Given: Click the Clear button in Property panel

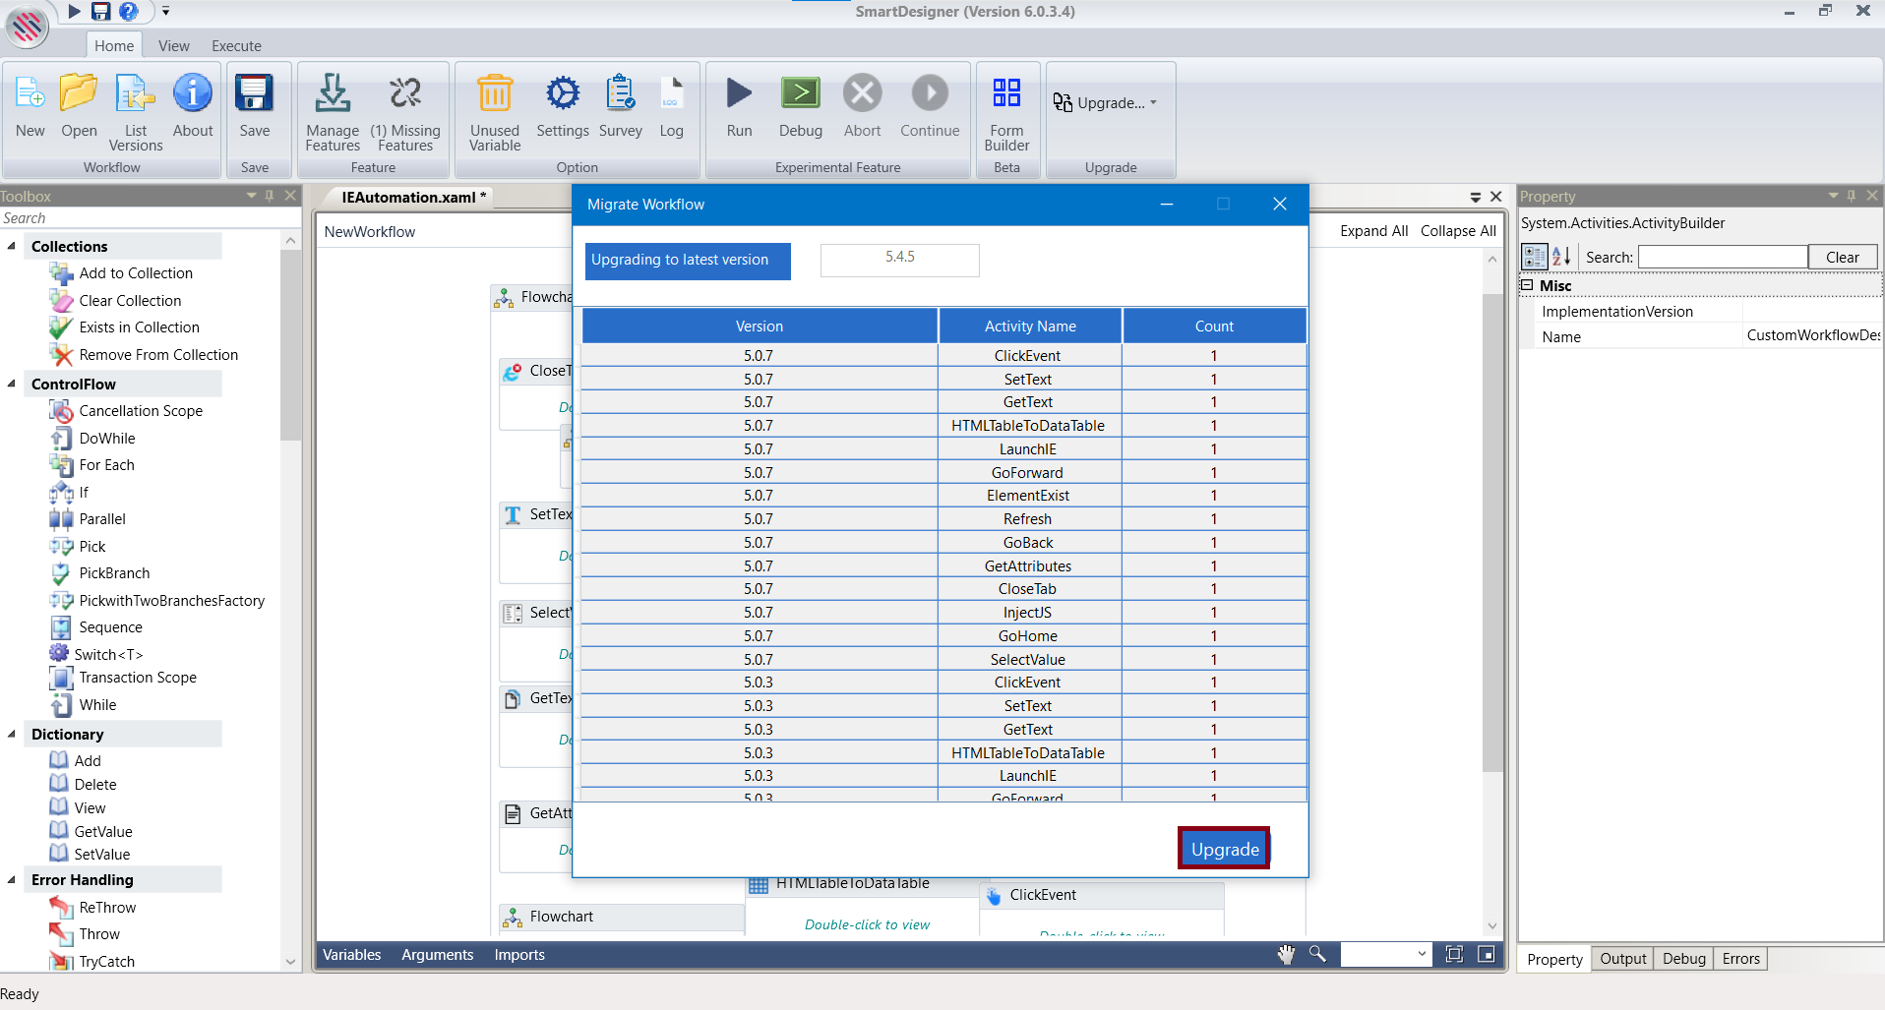Looking at the screenshot, I should coord(1842,258).
